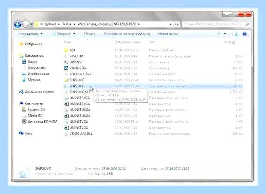
Task: Open help with the question mark icon
Action: (x=245, y=34)
